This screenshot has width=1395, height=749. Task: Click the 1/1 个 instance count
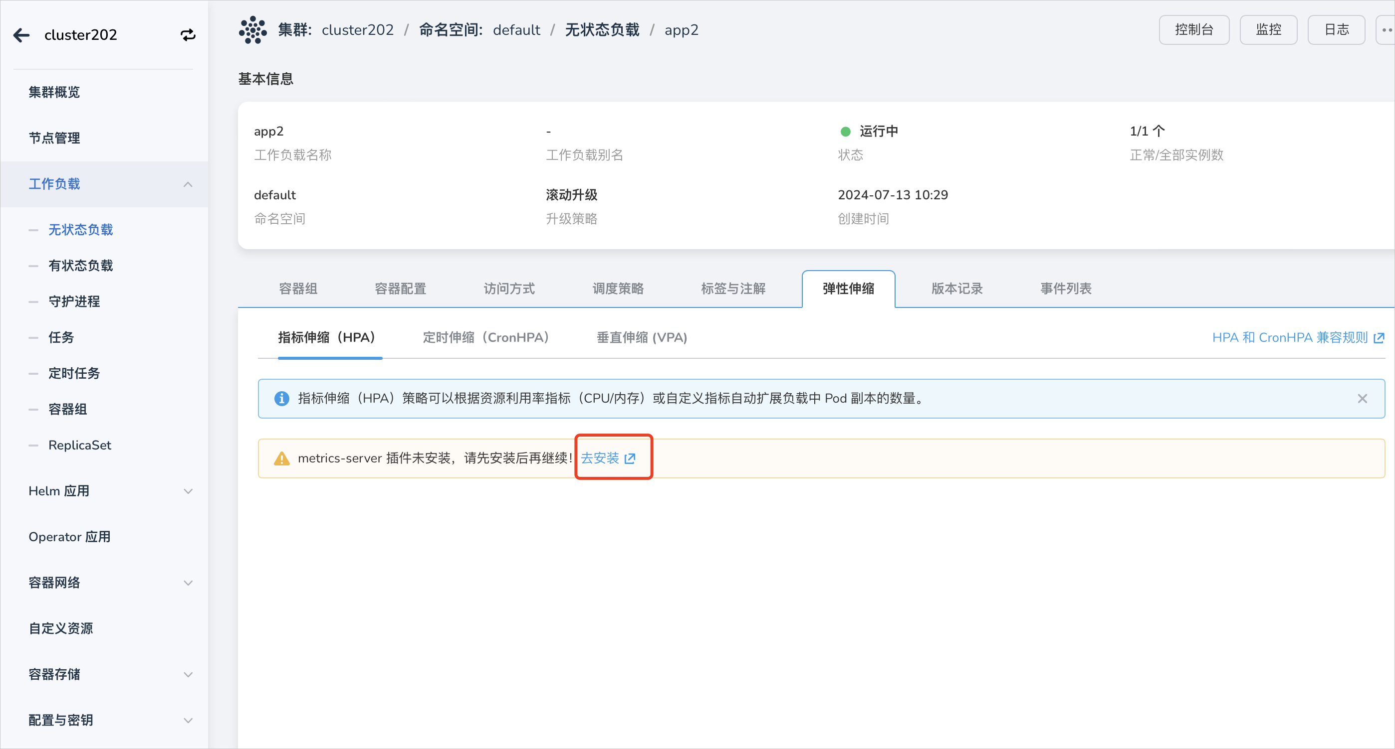(1147, 132)
